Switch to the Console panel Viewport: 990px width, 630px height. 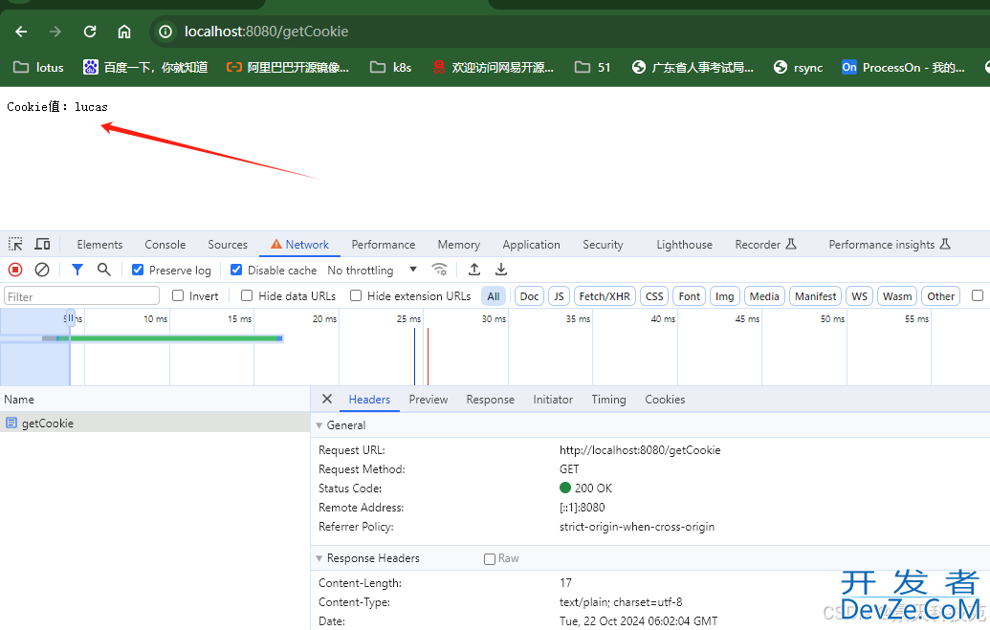pyautogui.click(x=165, y=245)
